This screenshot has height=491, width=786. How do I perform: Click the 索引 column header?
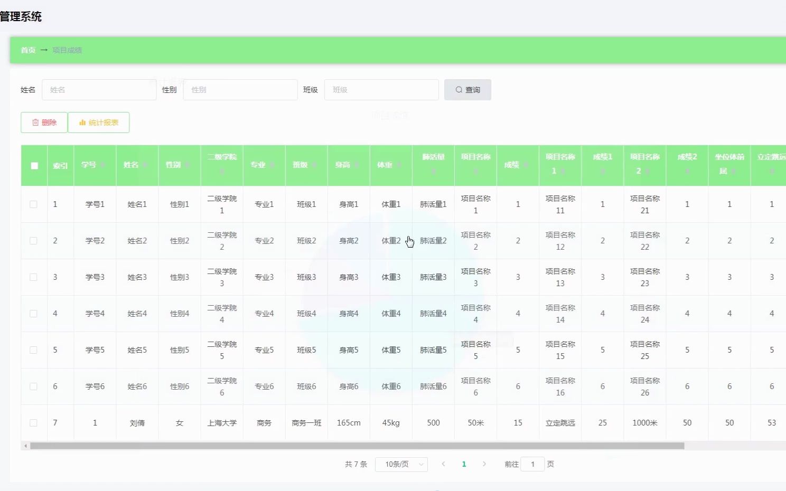point(60,165)
